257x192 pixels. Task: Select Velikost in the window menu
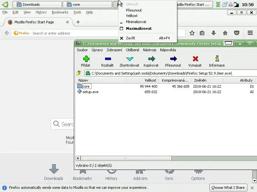[x=132, y=16]
